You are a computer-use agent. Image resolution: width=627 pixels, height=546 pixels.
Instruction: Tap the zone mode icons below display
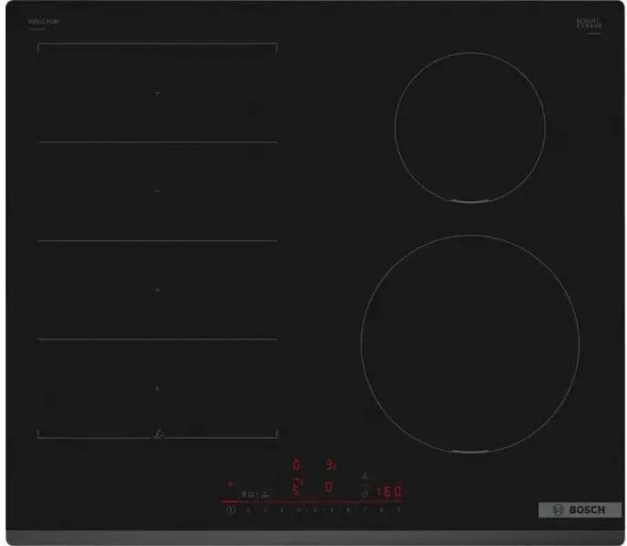255,494
